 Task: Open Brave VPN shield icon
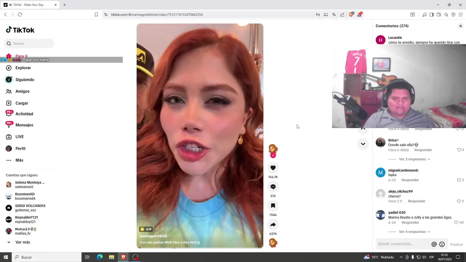[x=453, y=15]
